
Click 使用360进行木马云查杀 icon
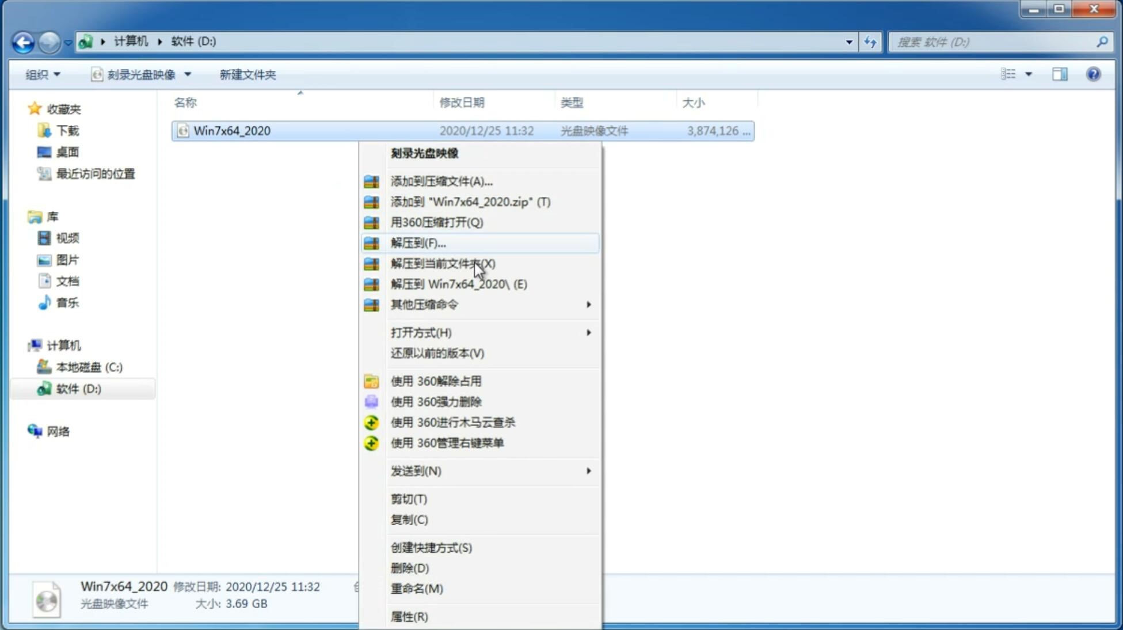[370, 422]
